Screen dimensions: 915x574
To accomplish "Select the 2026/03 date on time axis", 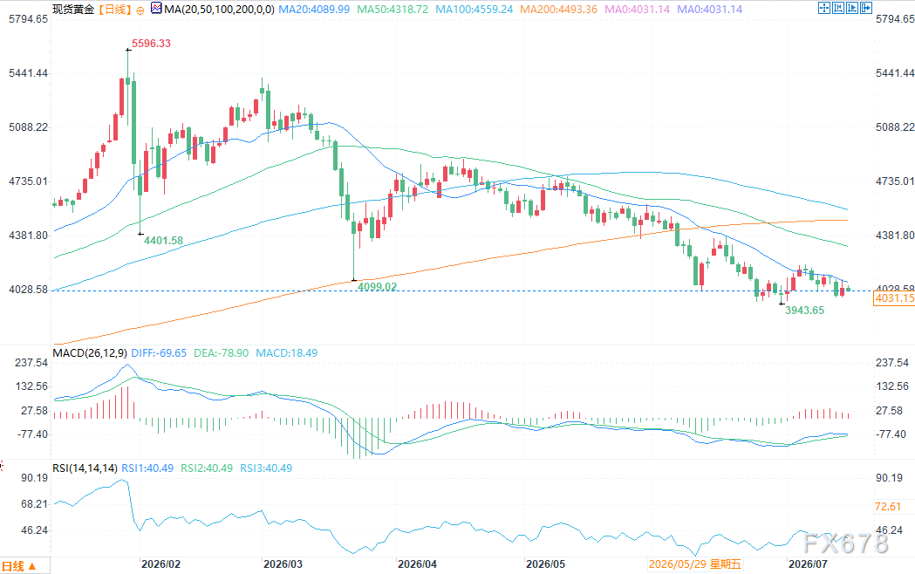I will tap(283, 564).
